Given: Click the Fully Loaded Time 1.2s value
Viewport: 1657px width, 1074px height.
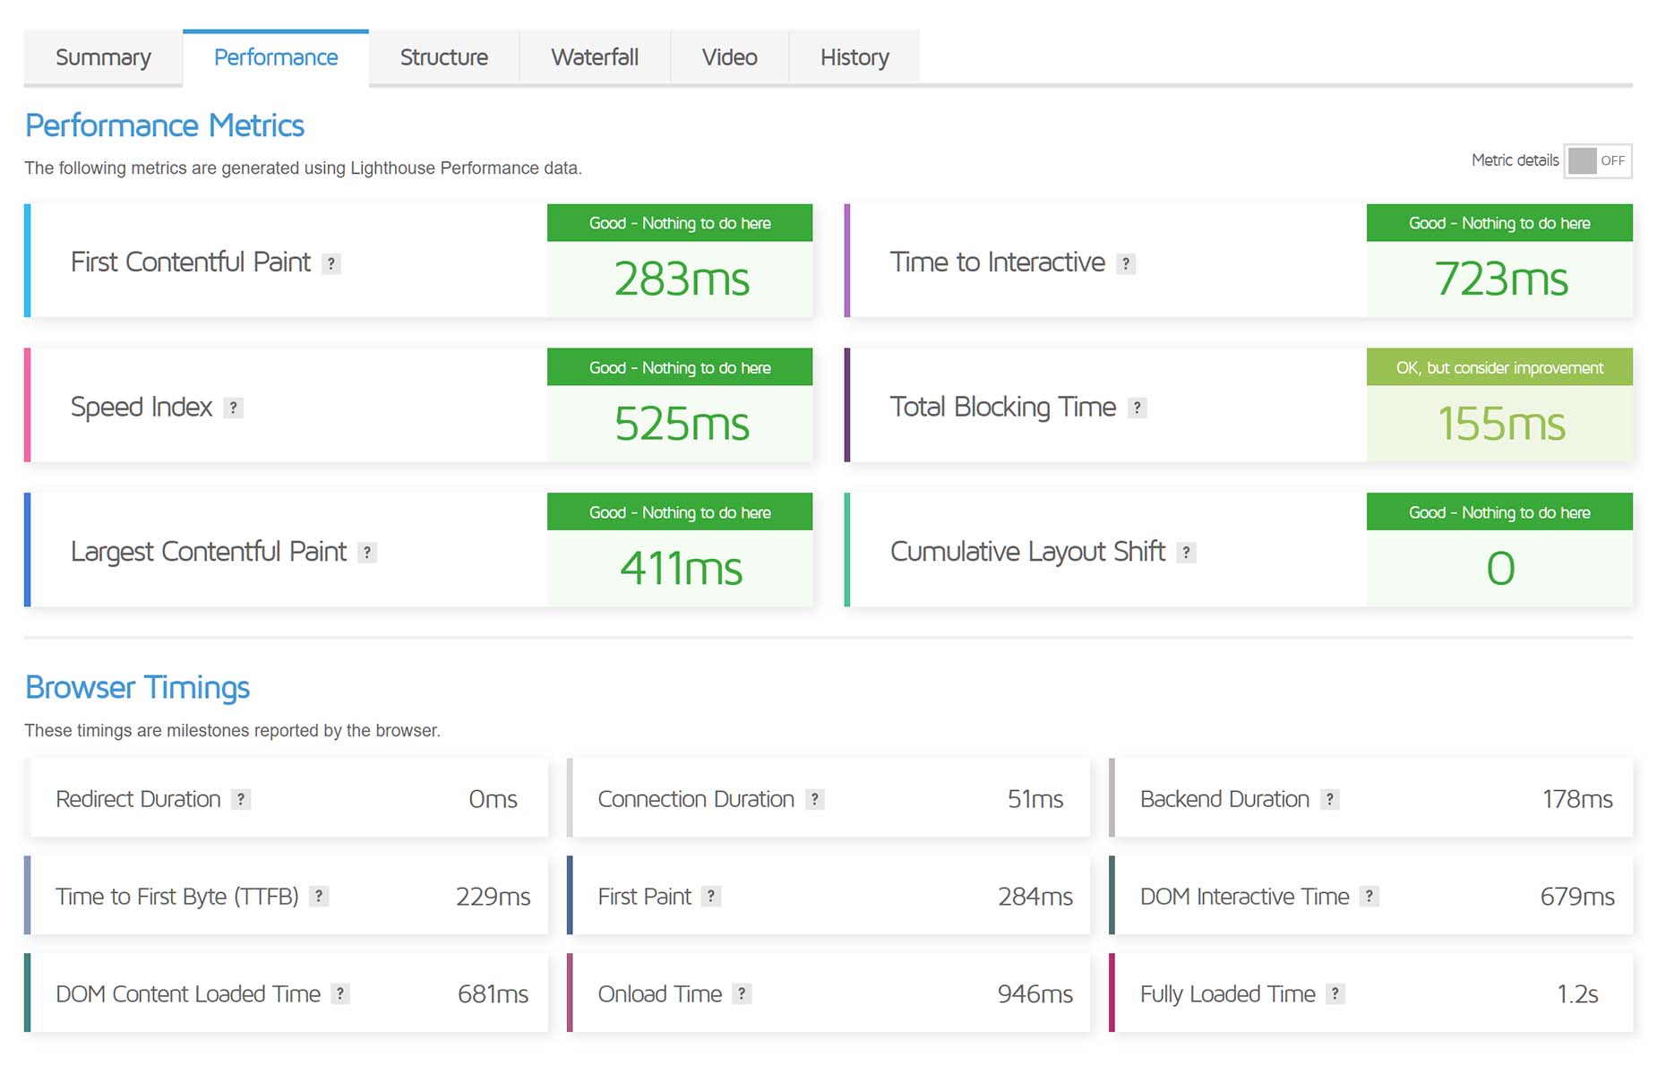Looking at the screenshot, I should tap(1577, 993).
